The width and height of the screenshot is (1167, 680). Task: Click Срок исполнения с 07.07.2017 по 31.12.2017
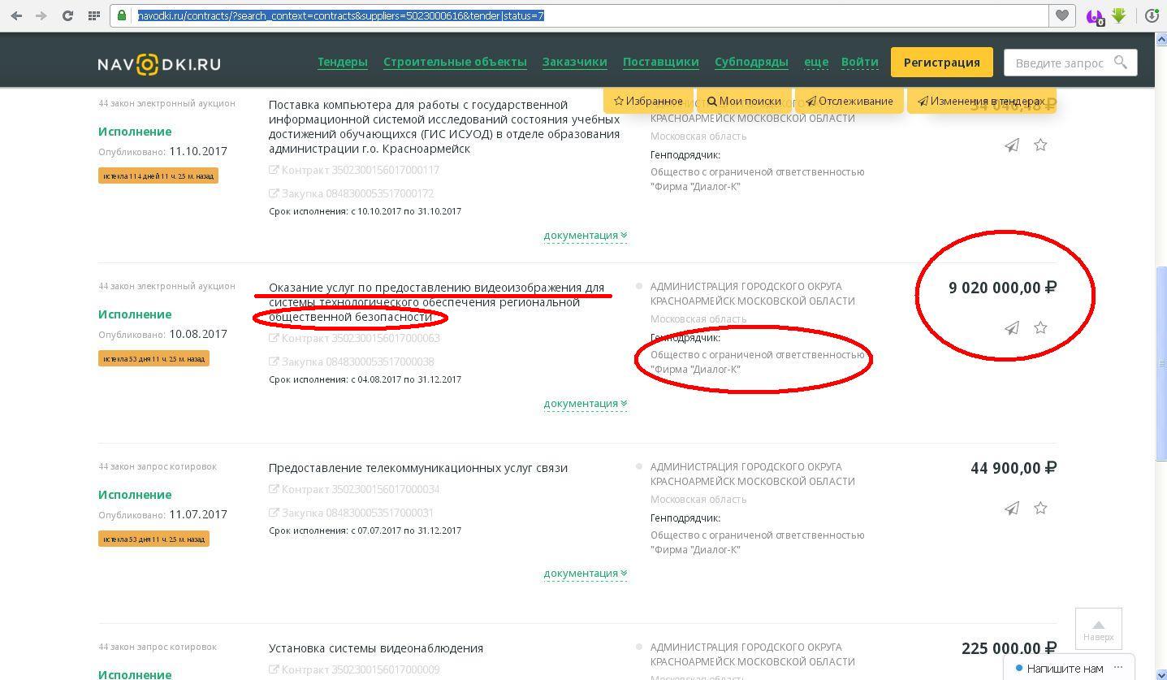coord(365,531)
